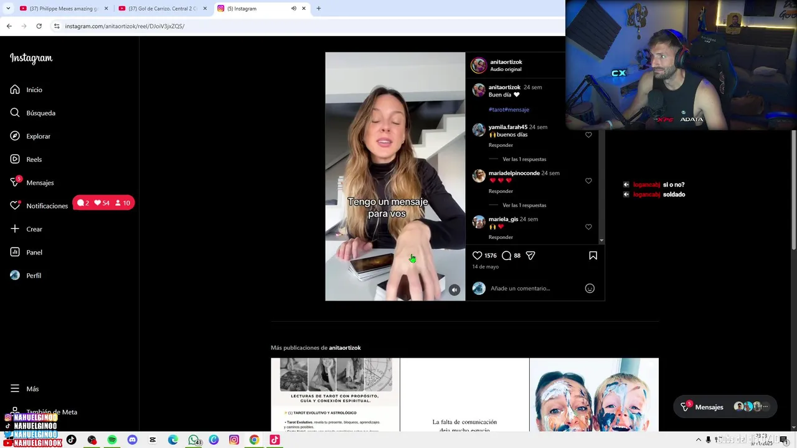
Task: Click the Audio original link
Action: pyautogui.click(x=506, y=69)
